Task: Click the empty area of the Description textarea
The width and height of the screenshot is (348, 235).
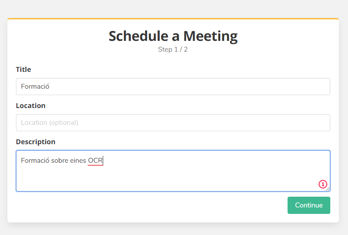Action: click(173, 177)
